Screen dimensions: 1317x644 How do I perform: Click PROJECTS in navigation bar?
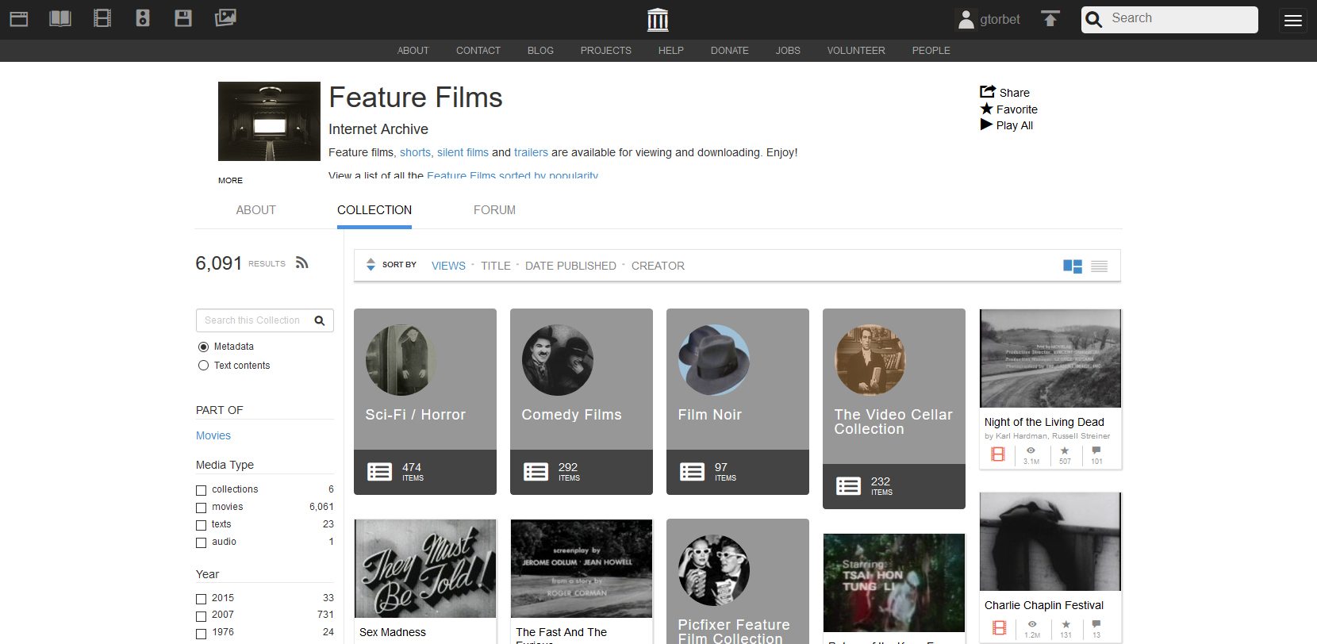coord(605,50)
